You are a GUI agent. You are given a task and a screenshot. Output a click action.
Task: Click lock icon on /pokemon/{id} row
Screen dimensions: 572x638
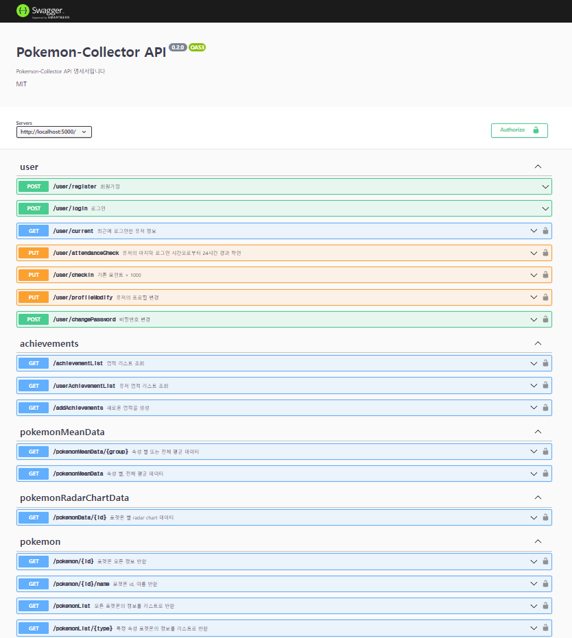(x=545, y=561)
